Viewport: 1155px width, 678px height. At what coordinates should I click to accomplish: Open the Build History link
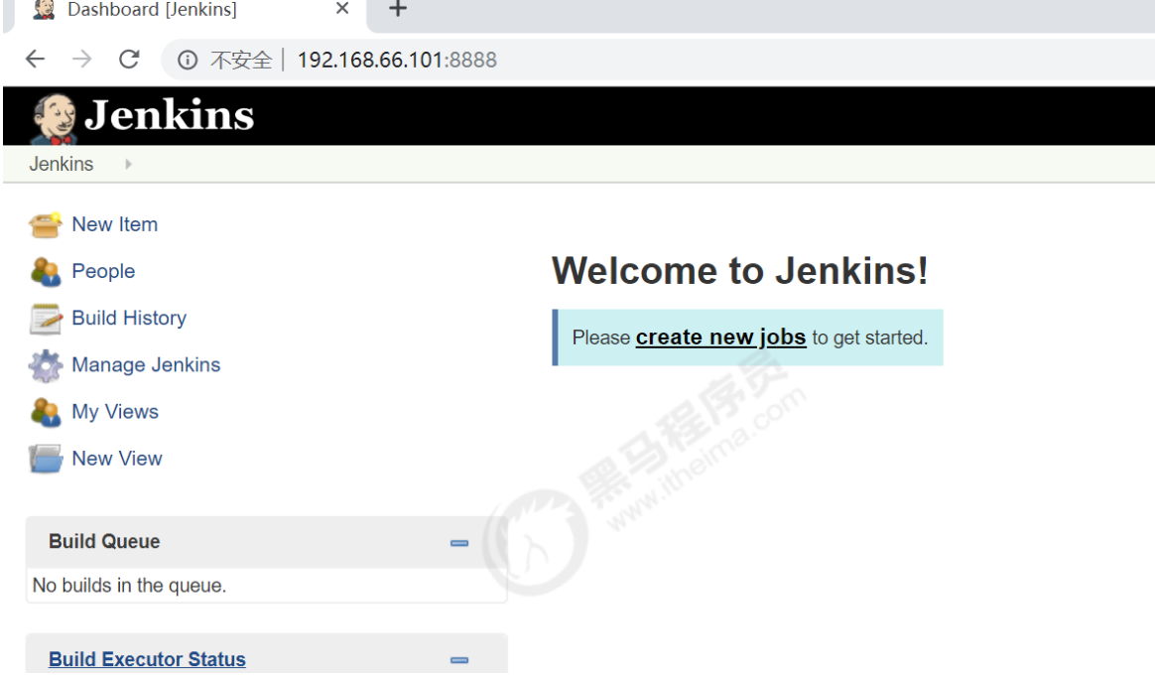click(129, 319)
